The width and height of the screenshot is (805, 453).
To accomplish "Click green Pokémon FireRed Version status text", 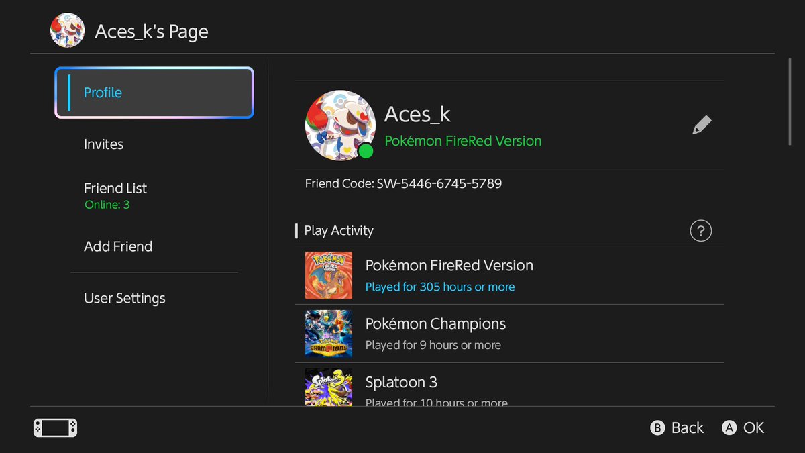I will point(463,141).
